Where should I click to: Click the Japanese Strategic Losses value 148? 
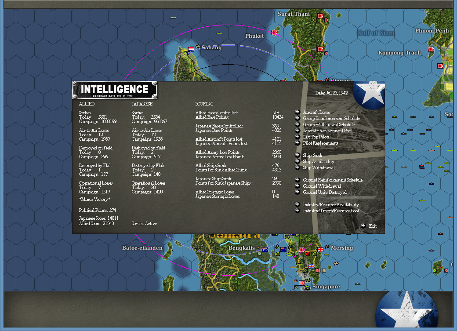click(x=276, y=196)
